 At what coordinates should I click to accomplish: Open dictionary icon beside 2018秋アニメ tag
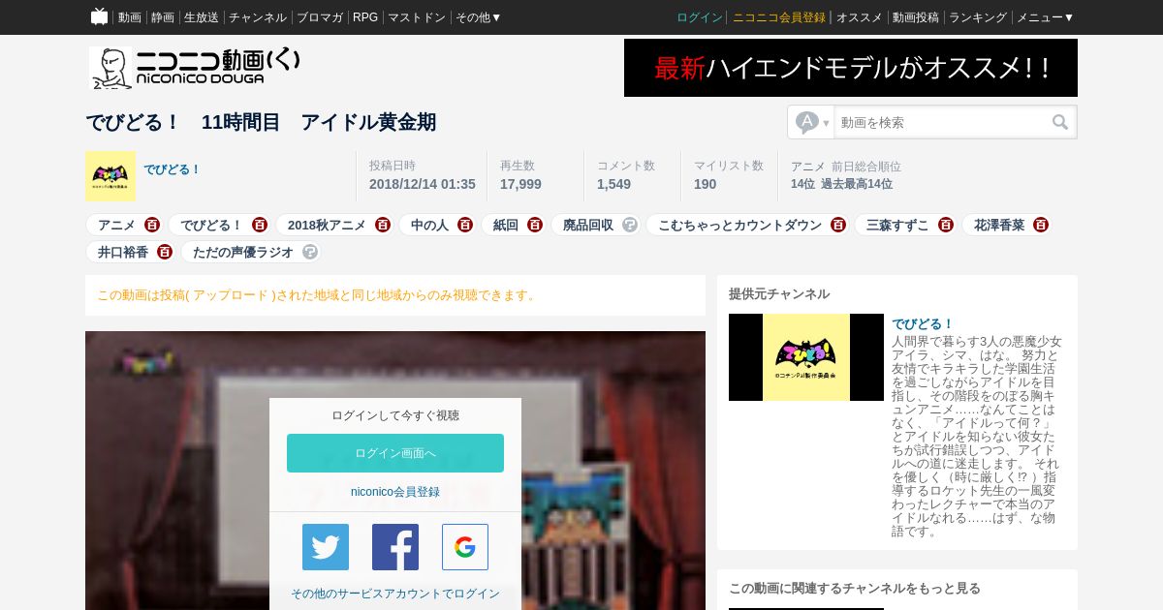(x=383, y=225)
